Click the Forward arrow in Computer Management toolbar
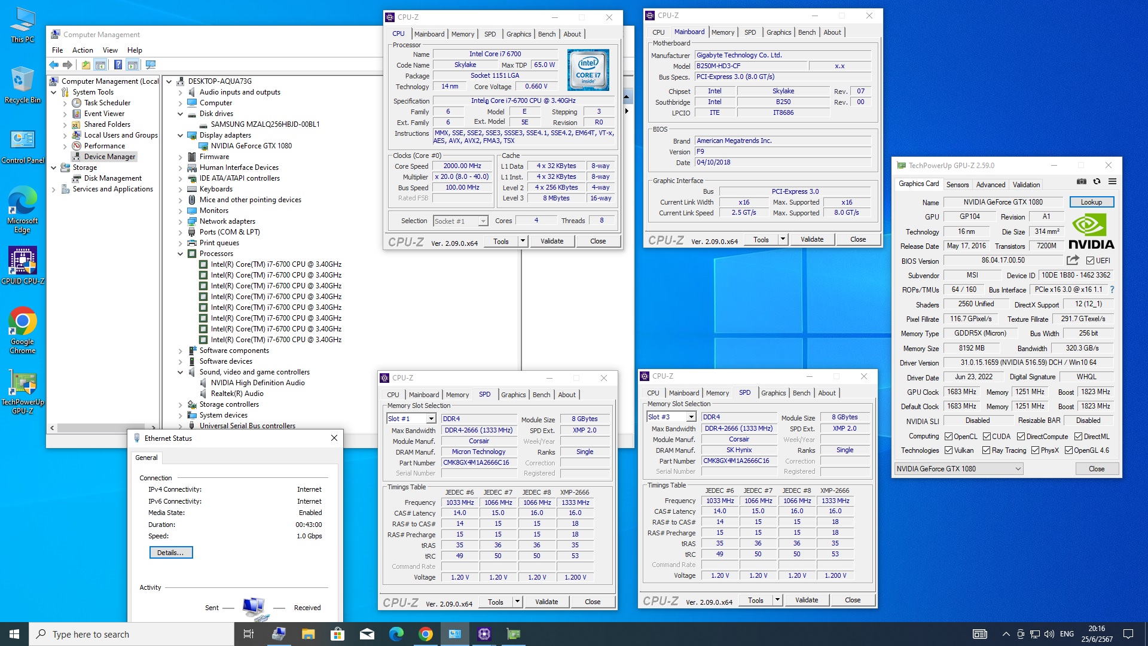 pyautogui.click(x=68, y=65)
